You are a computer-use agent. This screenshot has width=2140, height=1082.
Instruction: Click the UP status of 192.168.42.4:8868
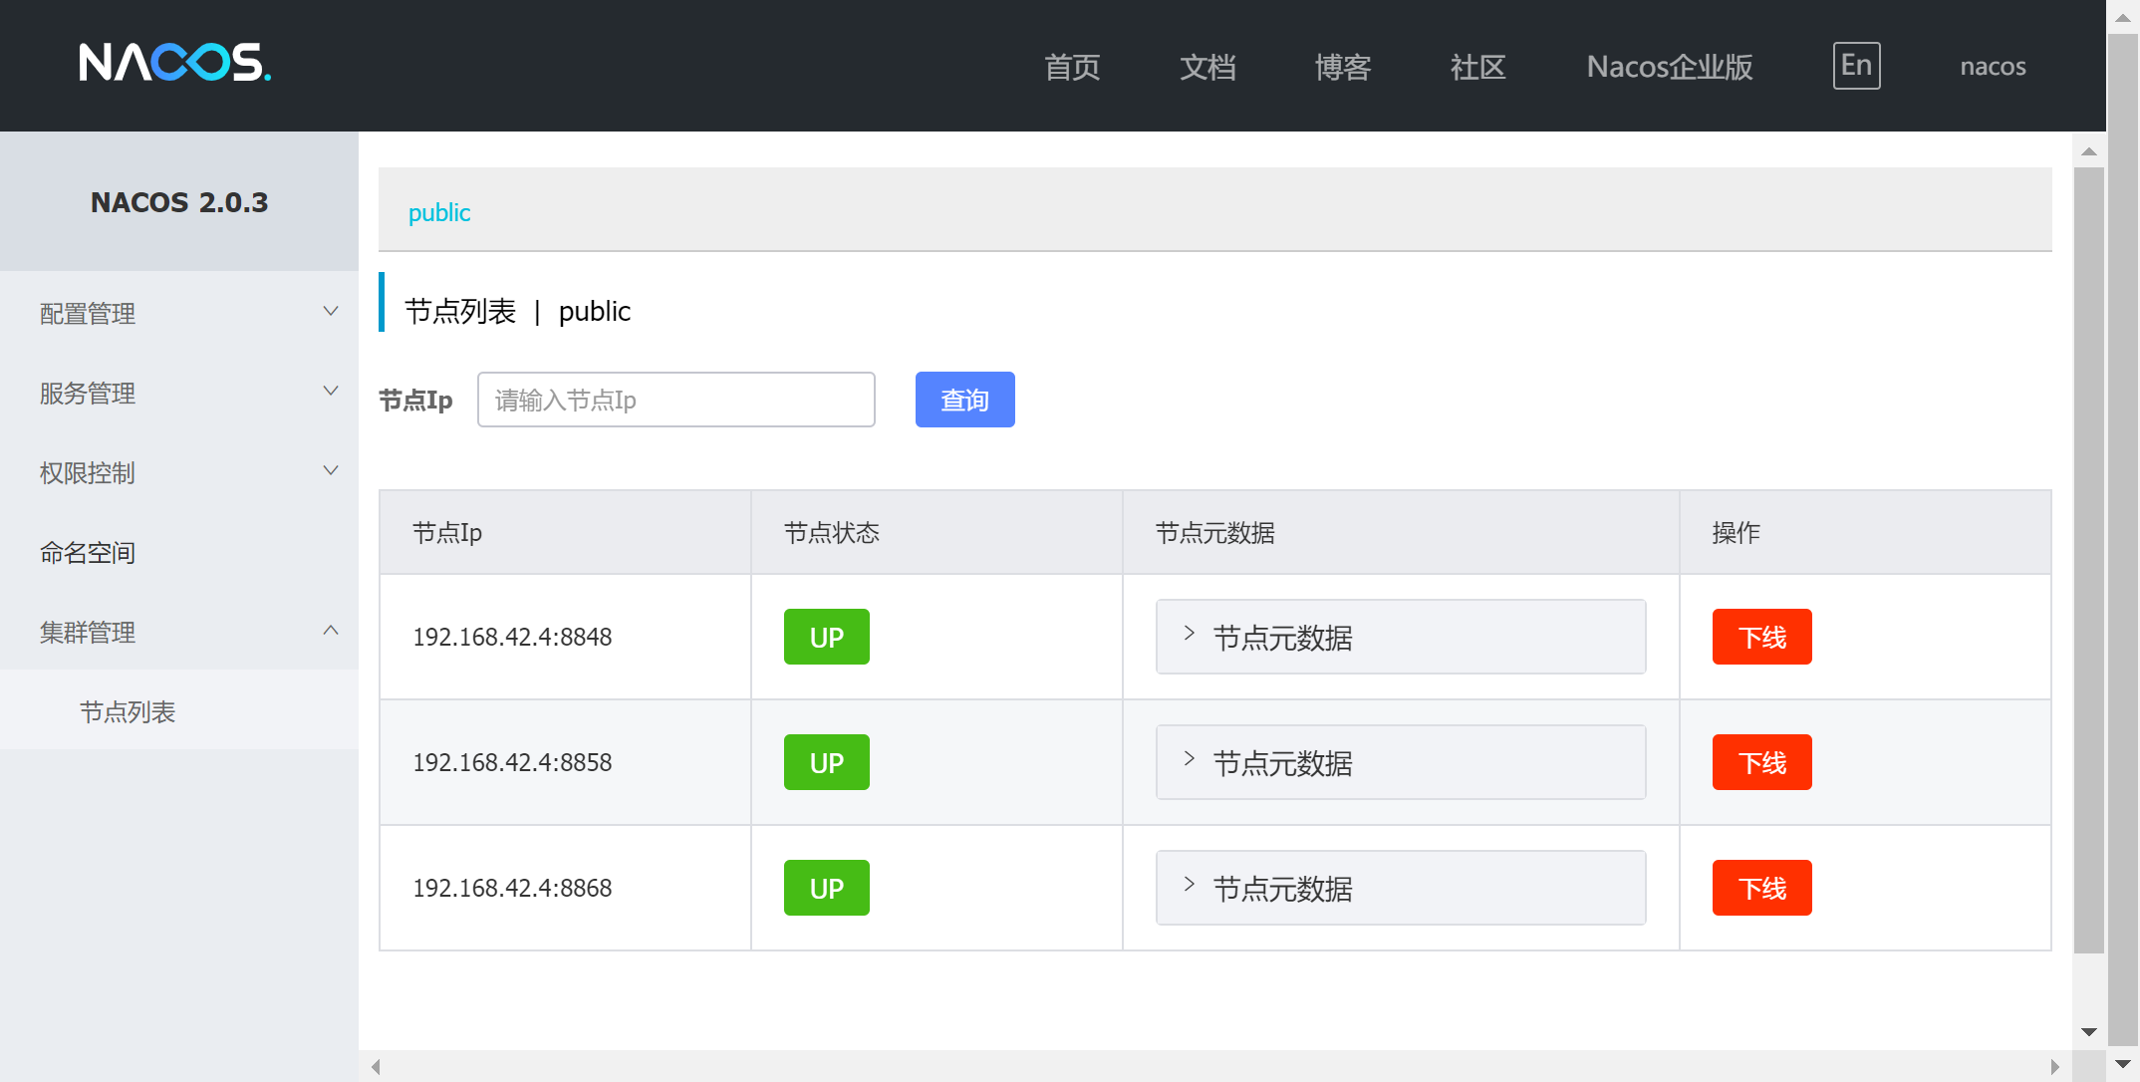826,888
